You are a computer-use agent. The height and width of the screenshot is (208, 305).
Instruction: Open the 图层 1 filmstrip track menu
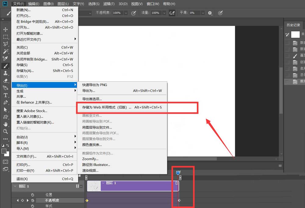click(x=79, y=186)
